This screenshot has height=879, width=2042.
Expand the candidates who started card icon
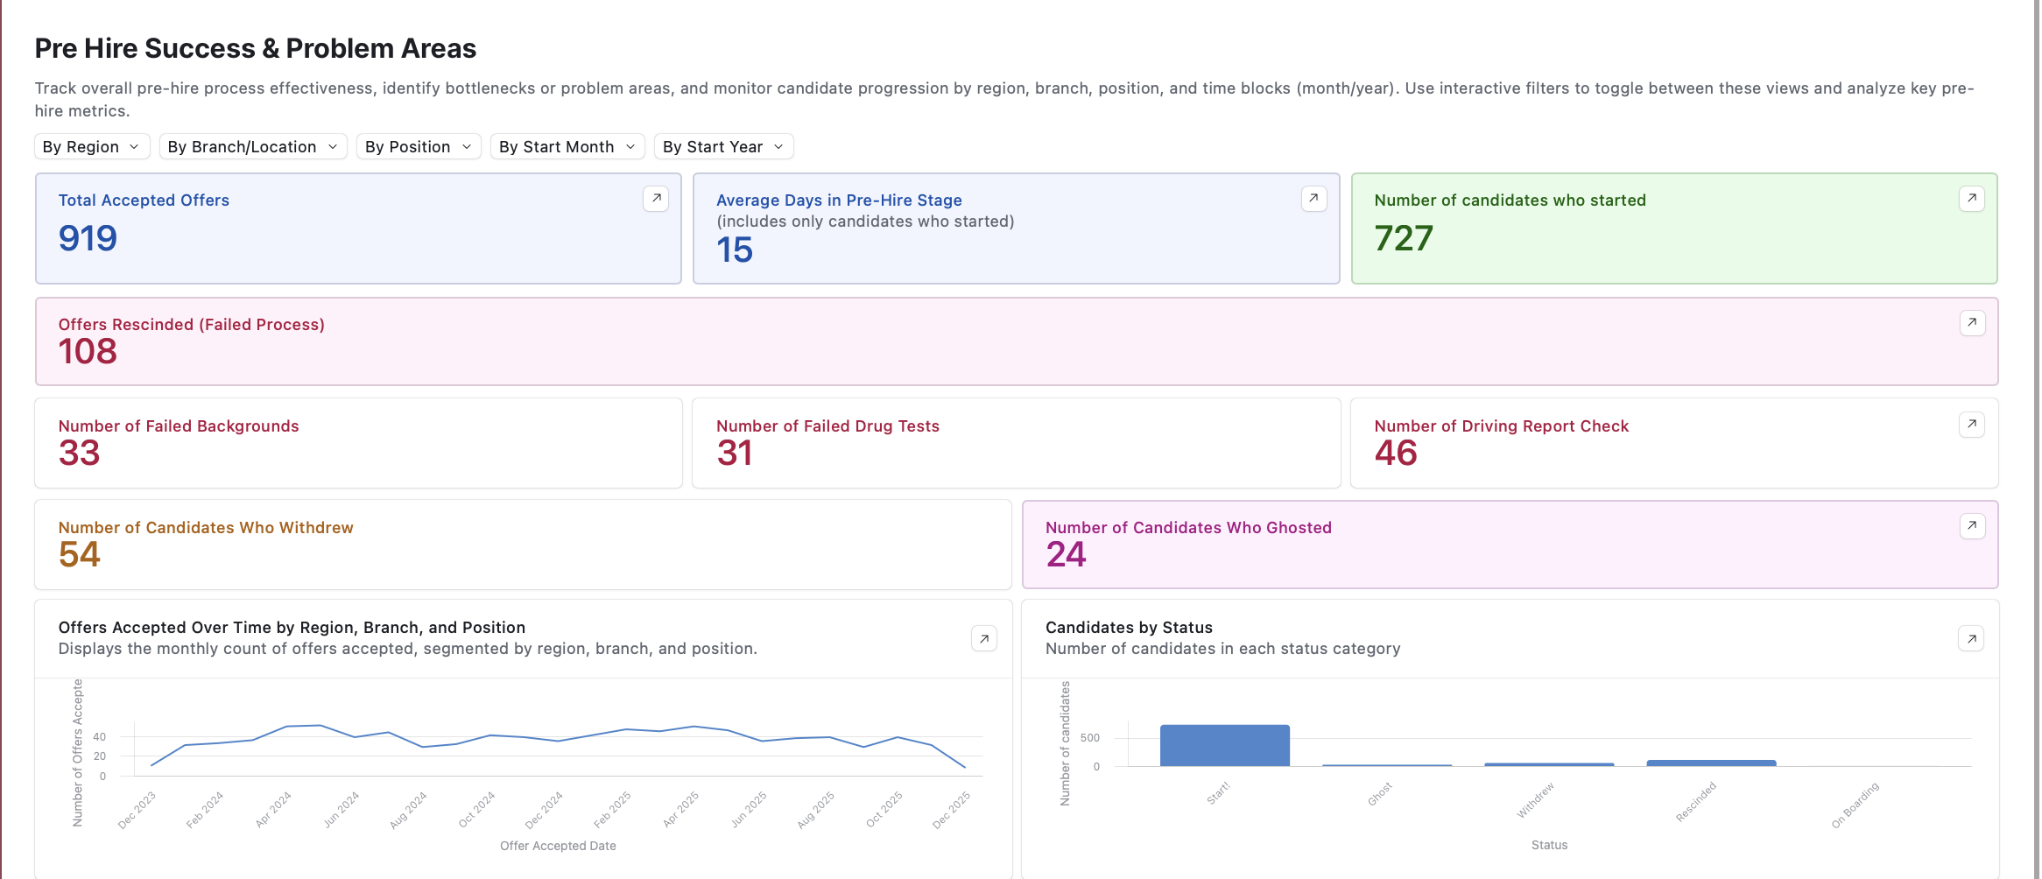point(1971,199)
